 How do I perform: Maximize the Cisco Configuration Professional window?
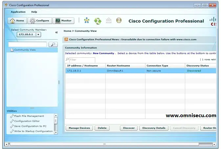point(205,5)
